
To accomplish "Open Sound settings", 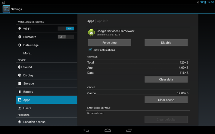I will point(27,67).
